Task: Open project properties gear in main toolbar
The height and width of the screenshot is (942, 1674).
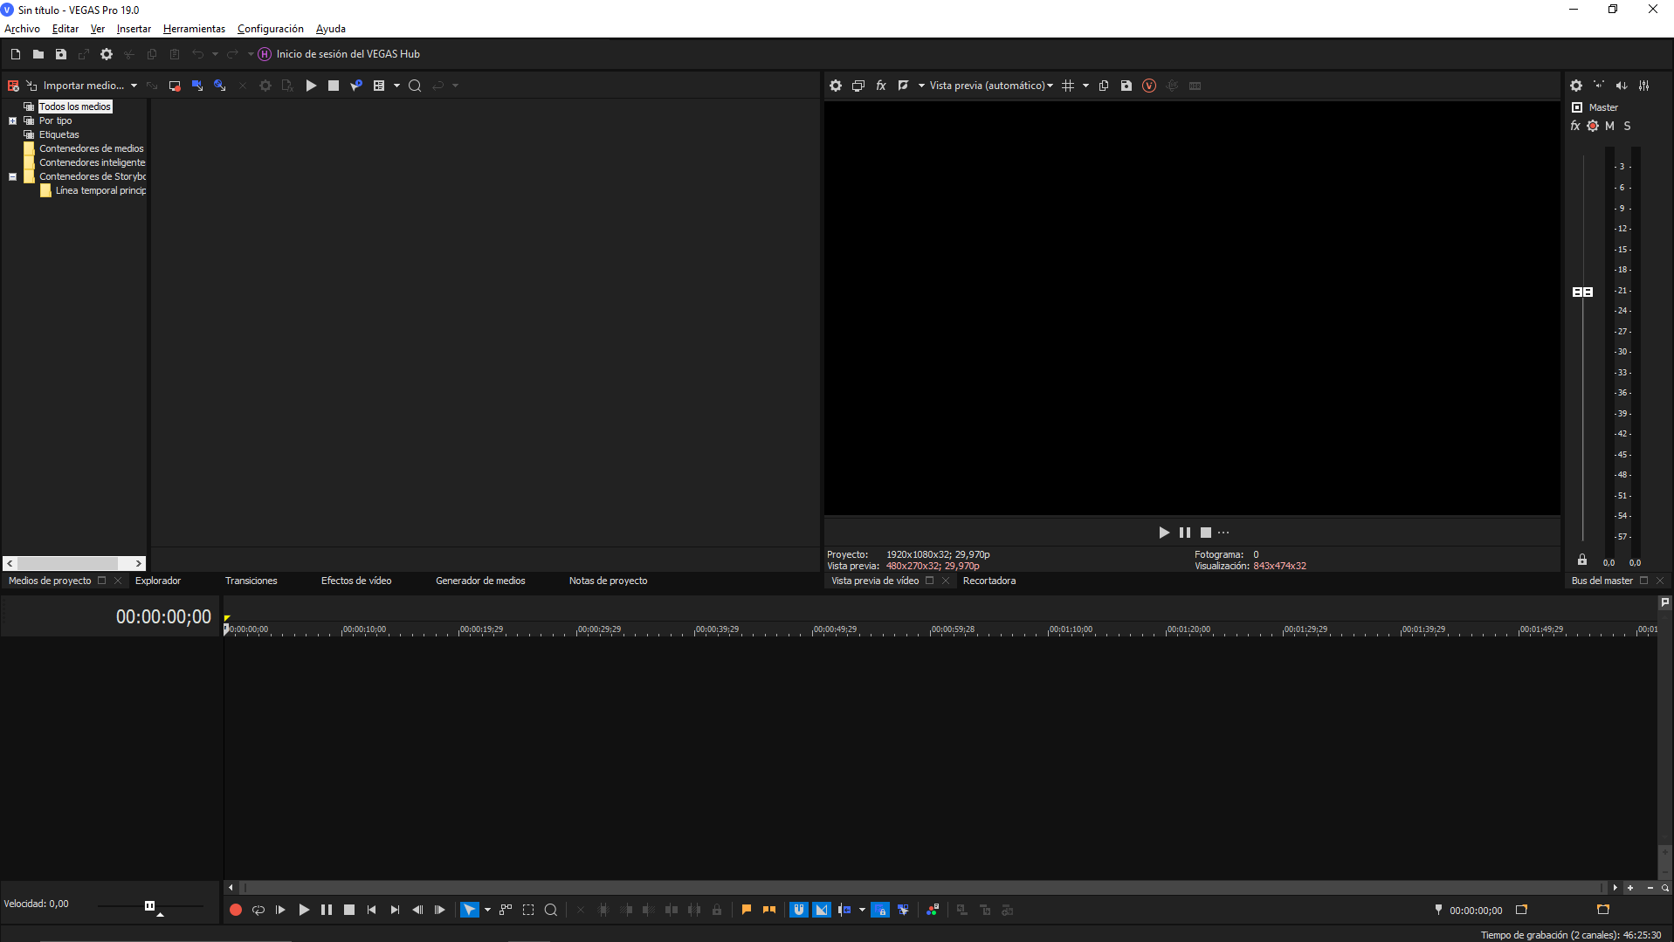Action: [x=107, y=54]
